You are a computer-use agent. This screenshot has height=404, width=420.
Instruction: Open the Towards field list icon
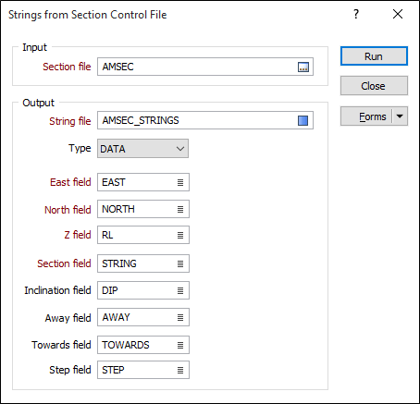pos(180,345)
